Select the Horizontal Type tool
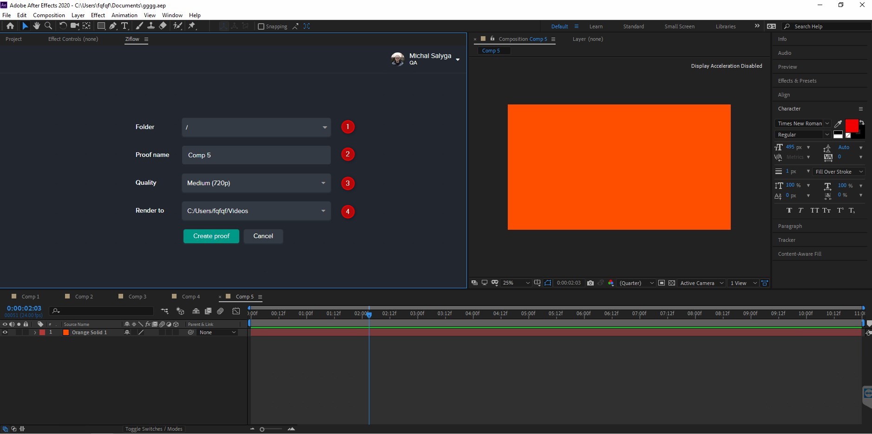The height and width of the screenshot is (434, 872). coord(125,26)
